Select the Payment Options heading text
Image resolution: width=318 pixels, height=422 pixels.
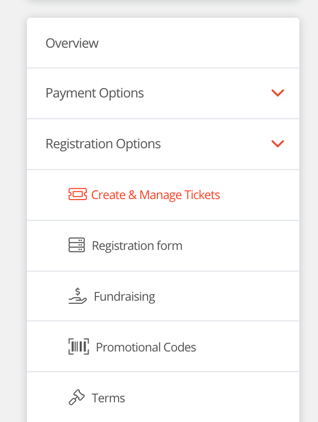tap(95, 93)
